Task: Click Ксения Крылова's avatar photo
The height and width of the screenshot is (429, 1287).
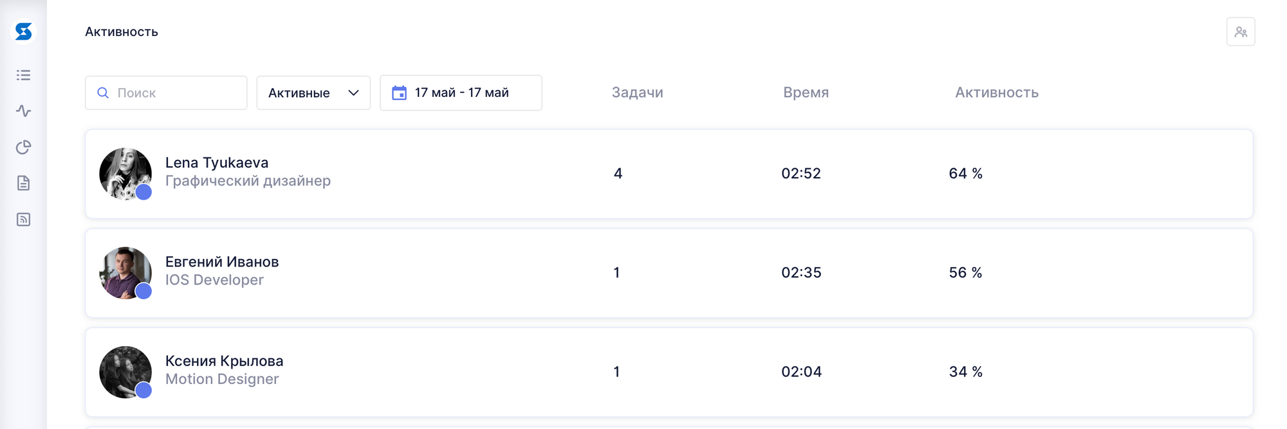Action: tap(125, 372)
